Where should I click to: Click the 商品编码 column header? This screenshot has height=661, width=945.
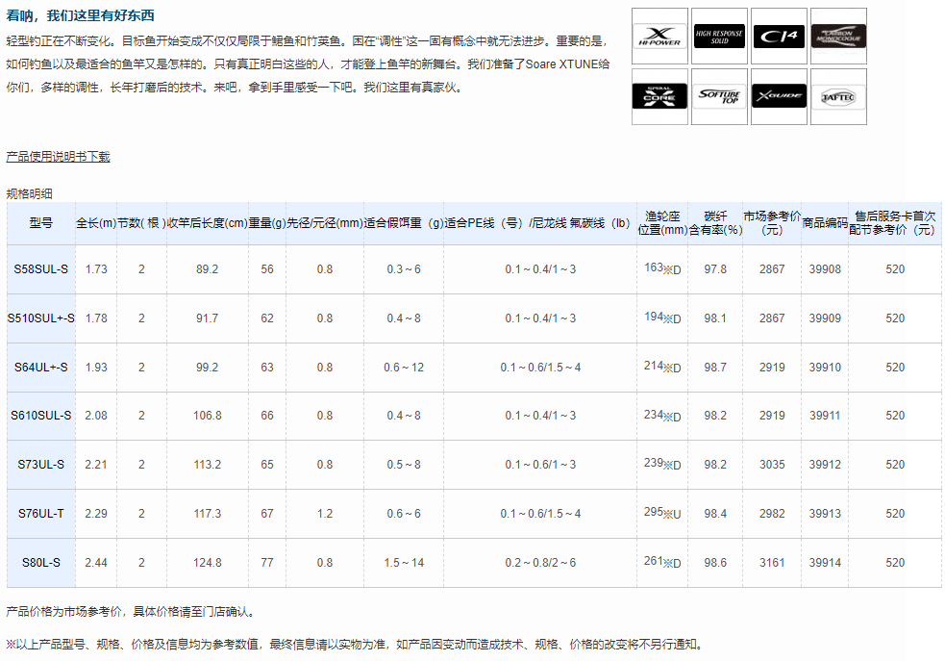click(825, 223)
